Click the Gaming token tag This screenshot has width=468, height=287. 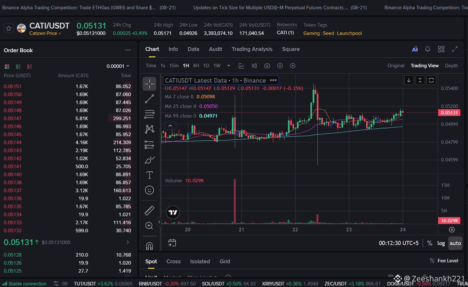click(311, 33)
